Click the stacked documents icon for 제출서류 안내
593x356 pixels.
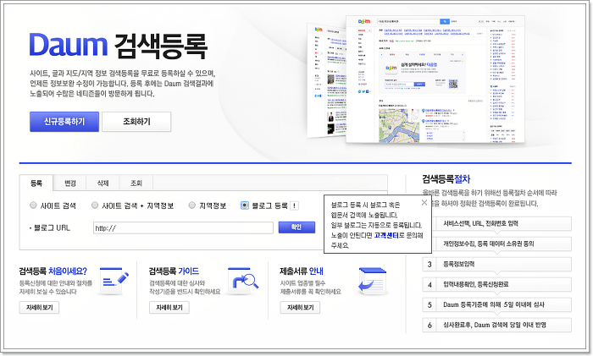point(372,282)
